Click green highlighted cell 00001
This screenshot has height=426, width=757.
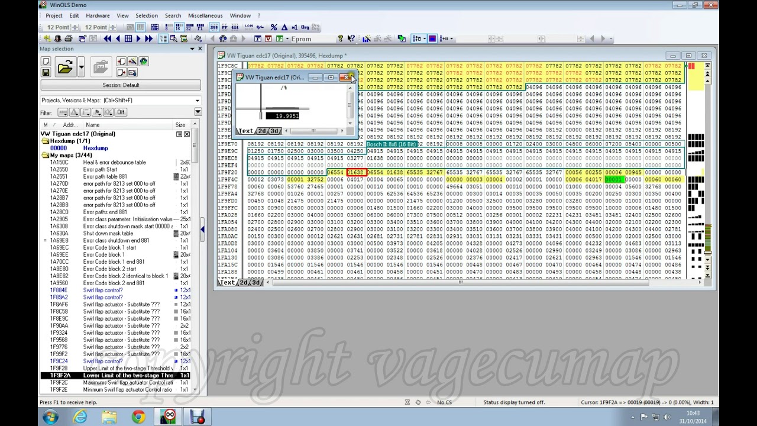(613, 179)
